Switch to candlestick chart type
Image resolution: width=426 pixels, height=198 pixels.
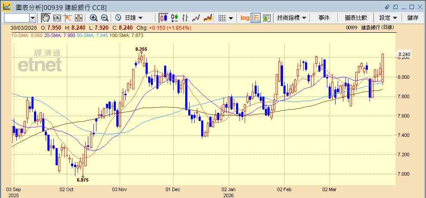163,18
